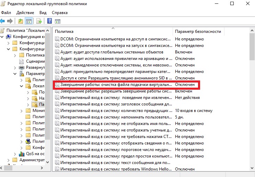The image size is (255, 177).
Task: Click the title bar editor icon
Action: pyautogui.click(x=3, y=3)
